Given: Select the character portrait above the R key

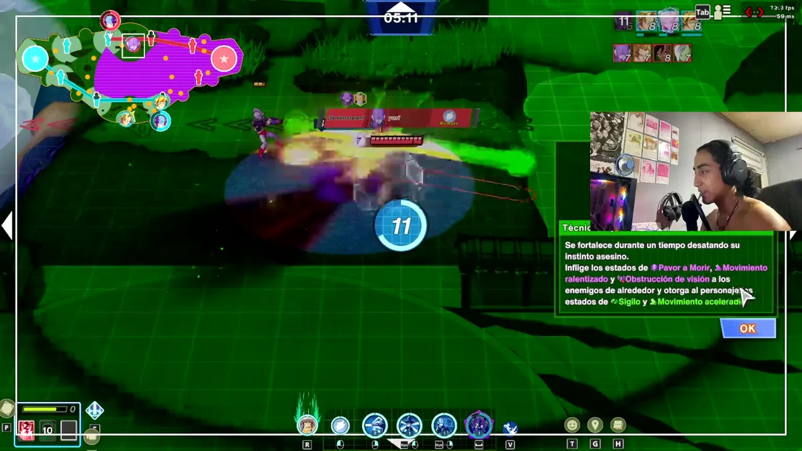Looking at the screenshot, I should tap(307, 425).
